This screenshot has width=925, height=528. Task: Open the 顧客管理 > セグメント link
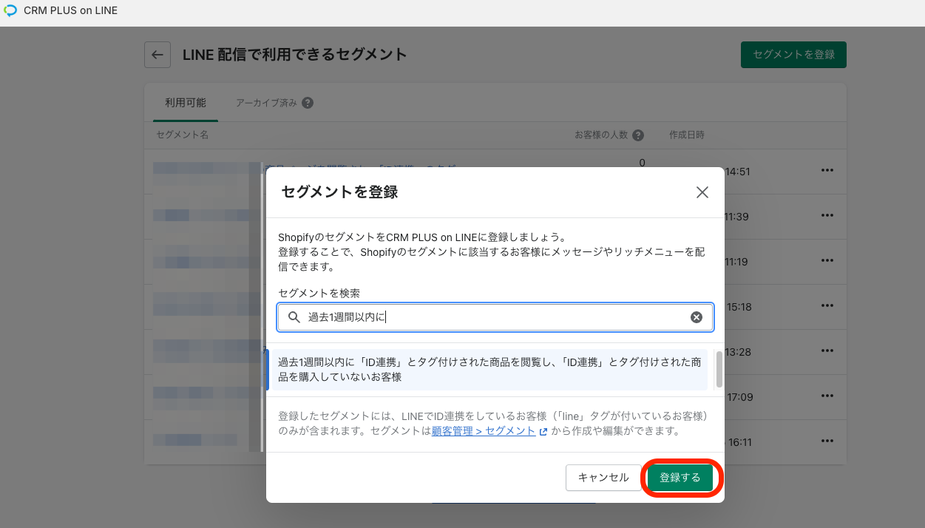484,431
